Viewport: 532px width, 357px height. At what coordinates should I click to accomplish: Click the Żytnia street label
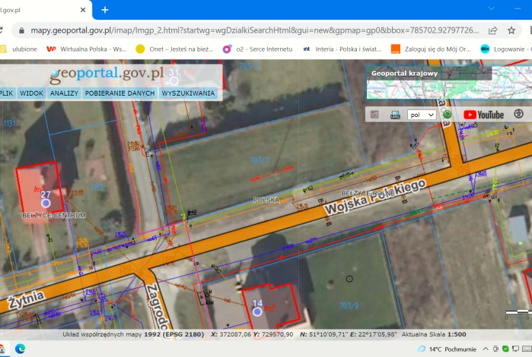tap(27, 299)
